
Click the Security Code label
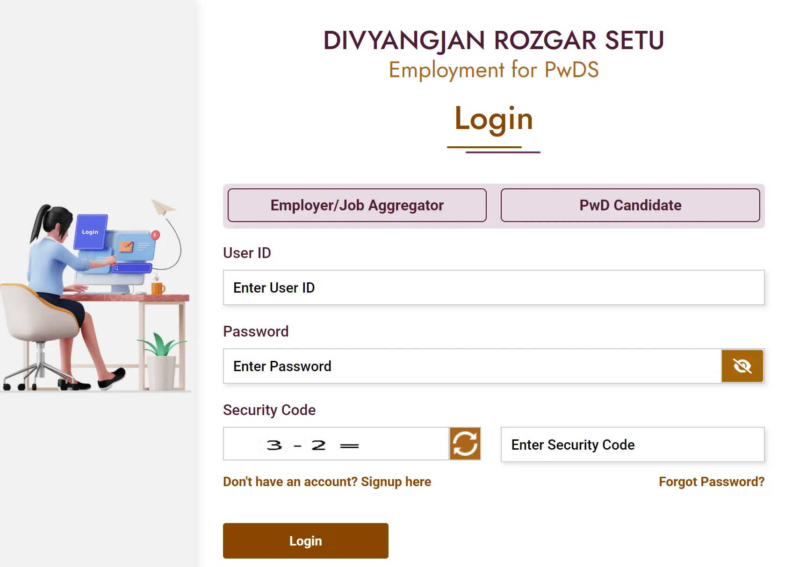(x=269, y=410)
